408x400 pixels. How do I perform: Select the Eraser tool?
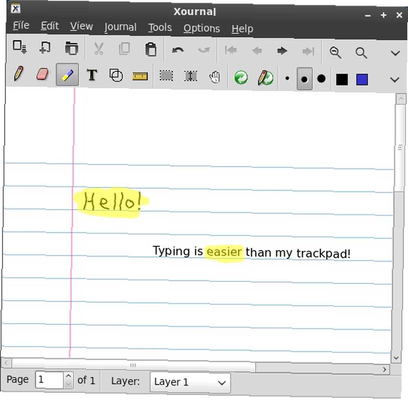pyautogui.click(x=42, y=74)
